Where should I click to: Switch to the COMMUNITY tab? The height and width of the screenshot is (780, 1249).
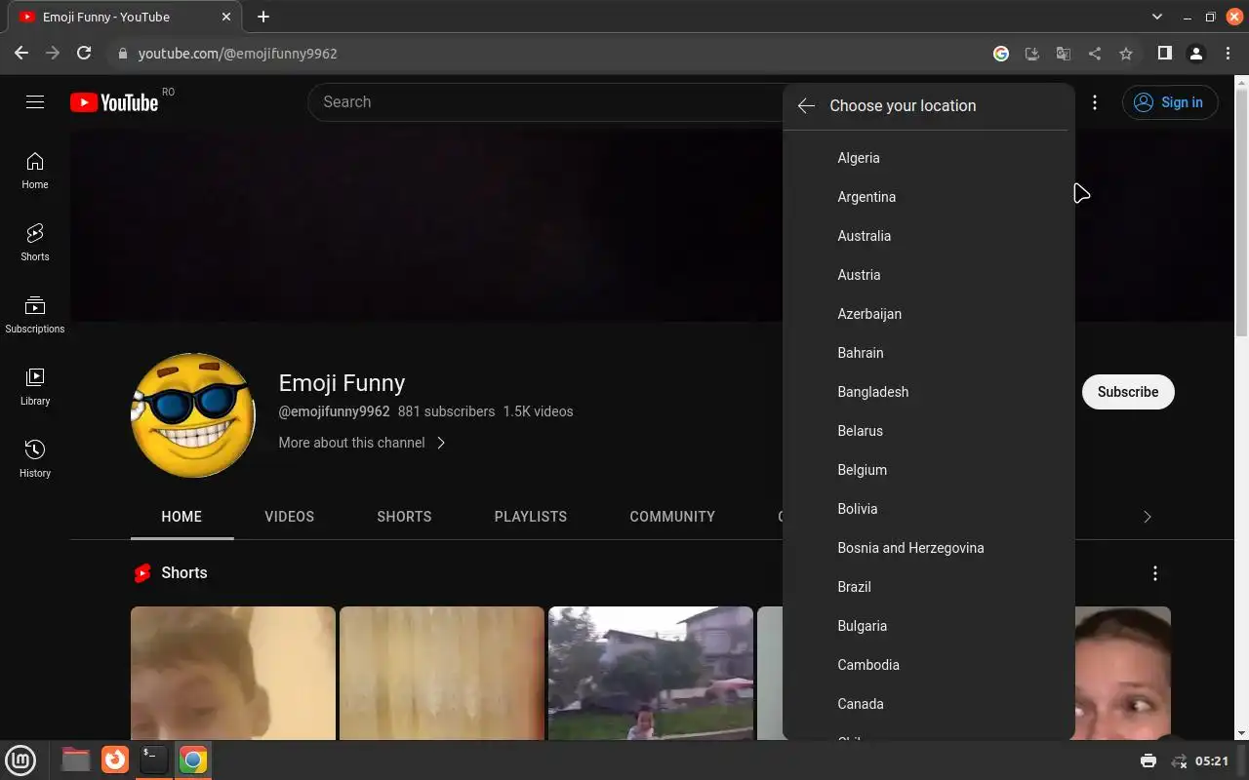(x=672, y=517)
